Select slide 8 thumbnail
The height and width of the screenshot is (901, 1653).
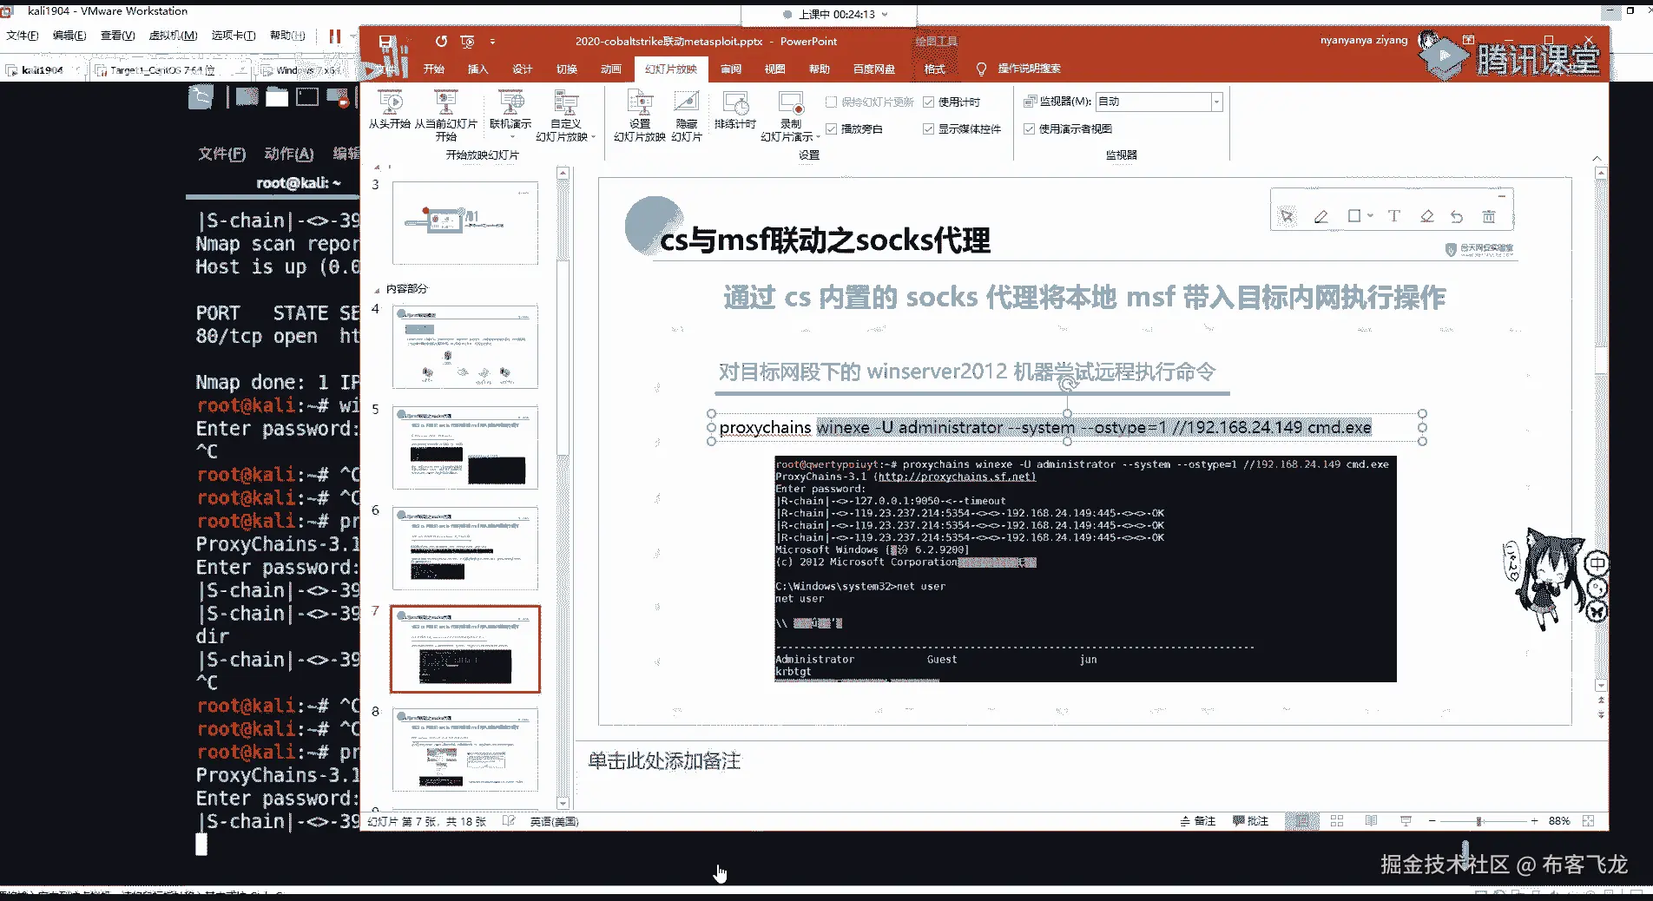(x=465, y=750)
